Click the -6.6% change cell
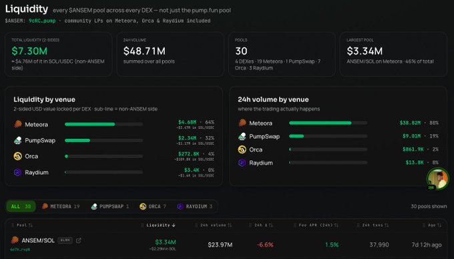The height and width of the screenshot is (259, 454). click(x=265, y=245)
